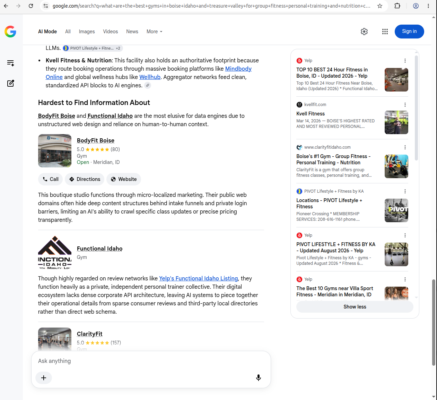Open the ClarityFit gym photo thumbnail

[55, 339]
